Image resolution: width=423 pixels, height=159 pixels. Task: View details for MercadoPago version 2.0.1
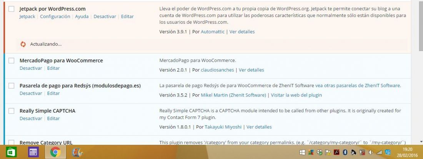(251, 70)
